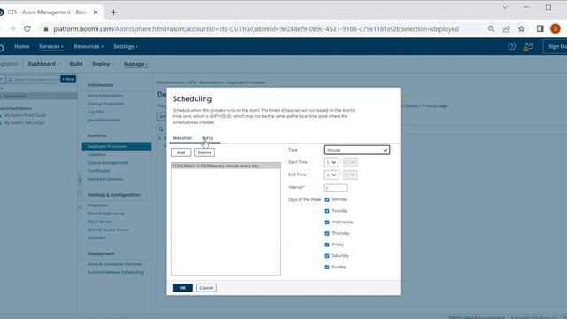Open the Resources menu
This screenshot has height=319, width=567.
coord(89,46)
